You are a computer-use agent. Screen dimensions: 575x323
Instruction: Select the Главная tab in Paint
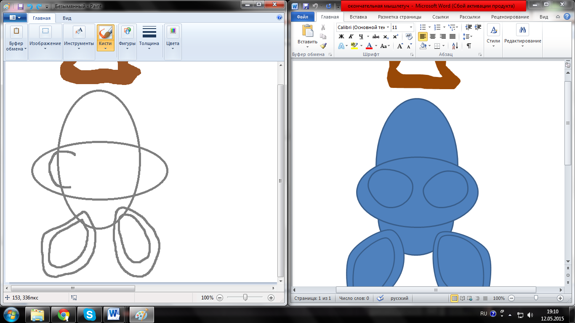pos(42,18)
